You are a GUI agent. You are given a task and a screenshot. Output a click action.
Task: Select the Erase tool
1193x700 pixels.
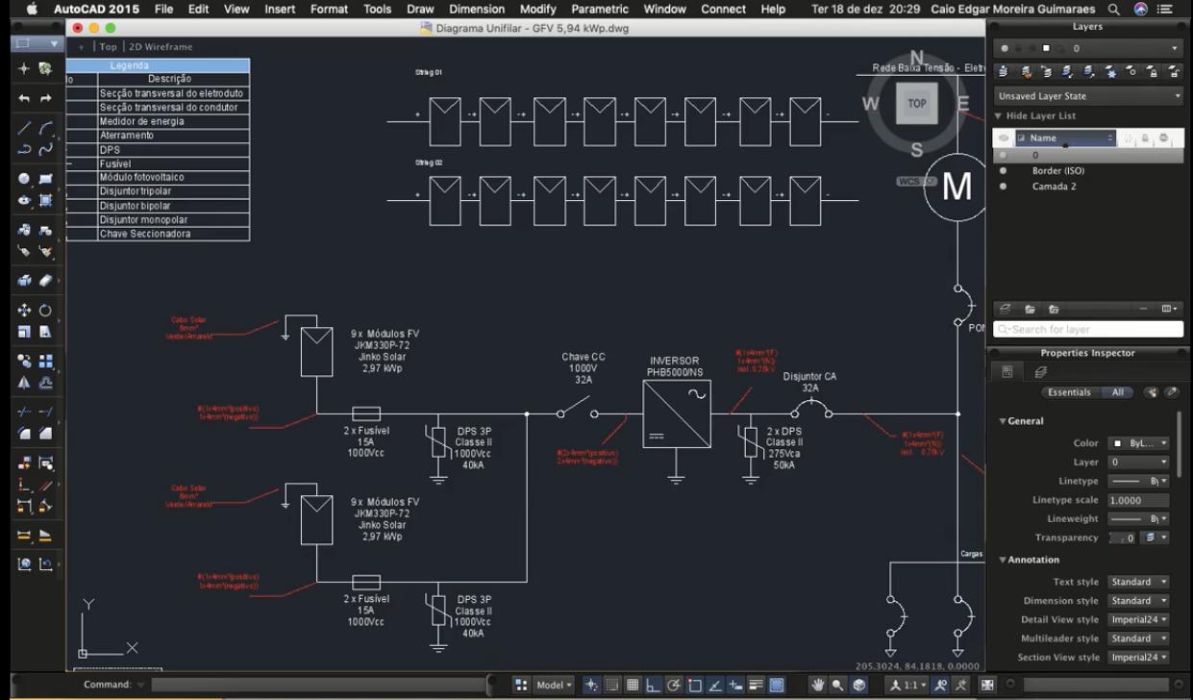point(45,280)
